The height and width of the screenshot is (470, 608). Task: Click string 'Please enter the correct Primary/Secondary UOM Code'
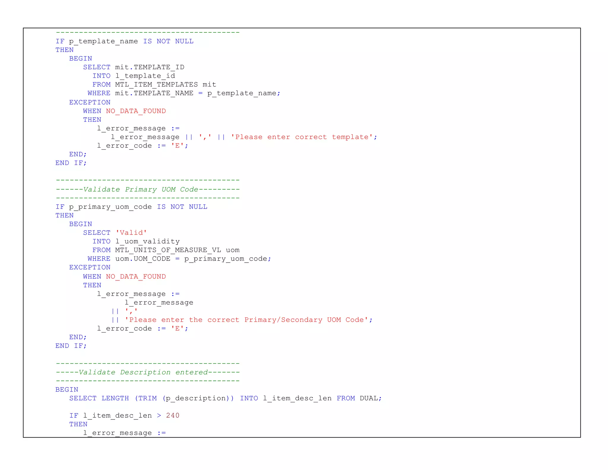[x=246, y=320]
